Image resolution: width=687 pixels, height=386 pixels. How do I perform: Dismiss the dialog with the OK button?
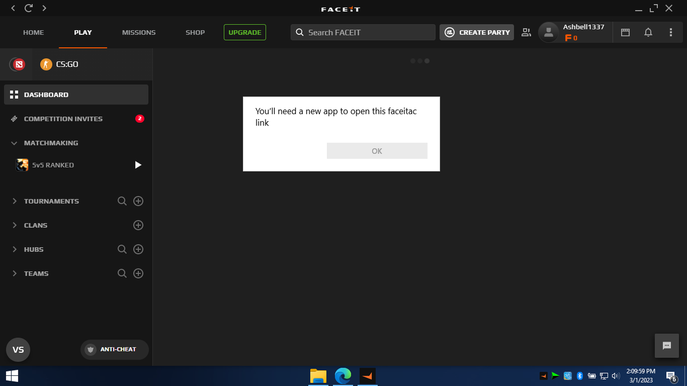(x=377, y=151)
